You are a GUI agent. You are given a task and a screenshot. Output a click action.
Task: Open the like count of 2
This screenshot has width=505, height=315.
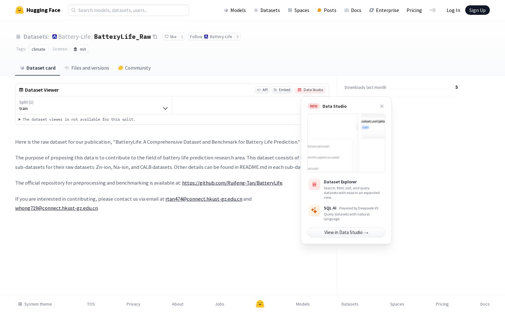coord(182,37)
